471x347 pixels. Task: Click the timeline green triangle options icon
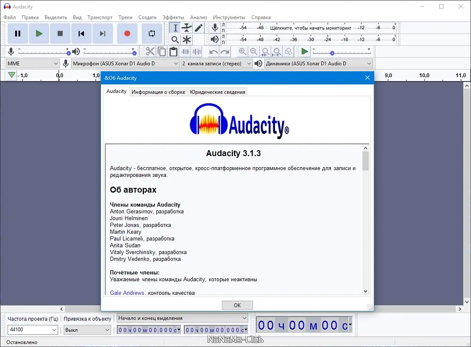tap(11, 75)
